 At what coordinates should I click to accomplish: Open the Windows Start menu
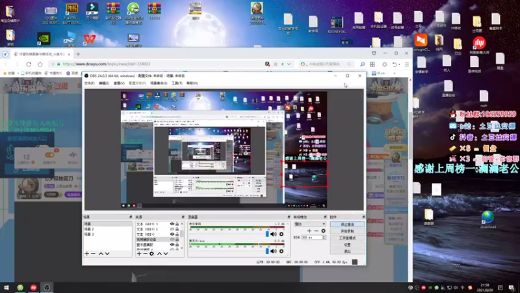coord(6,288)
